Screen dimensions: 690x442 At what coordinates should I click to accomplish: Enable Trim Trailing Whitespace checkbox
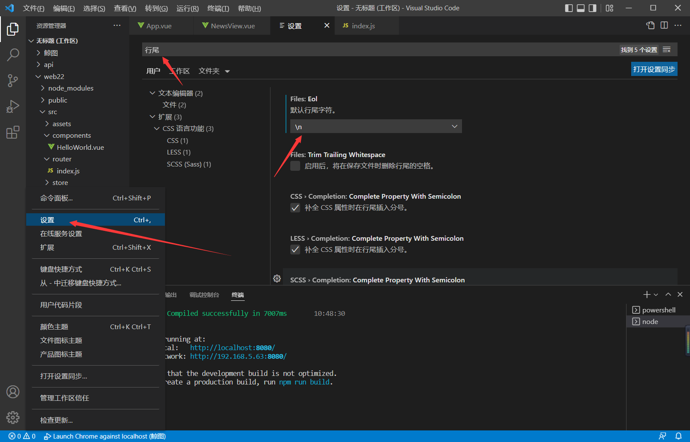[295, 166]
